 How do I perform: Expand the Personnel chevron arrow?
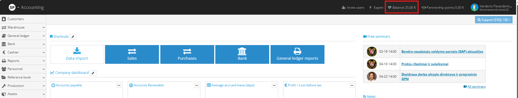point(44,69)
